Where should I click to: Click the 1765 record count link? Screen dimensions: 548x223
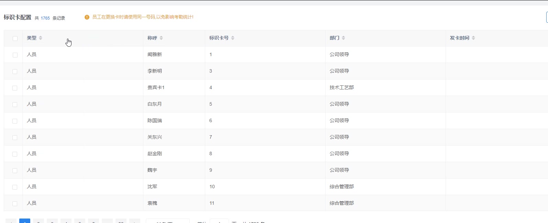[x=45, y=18]
